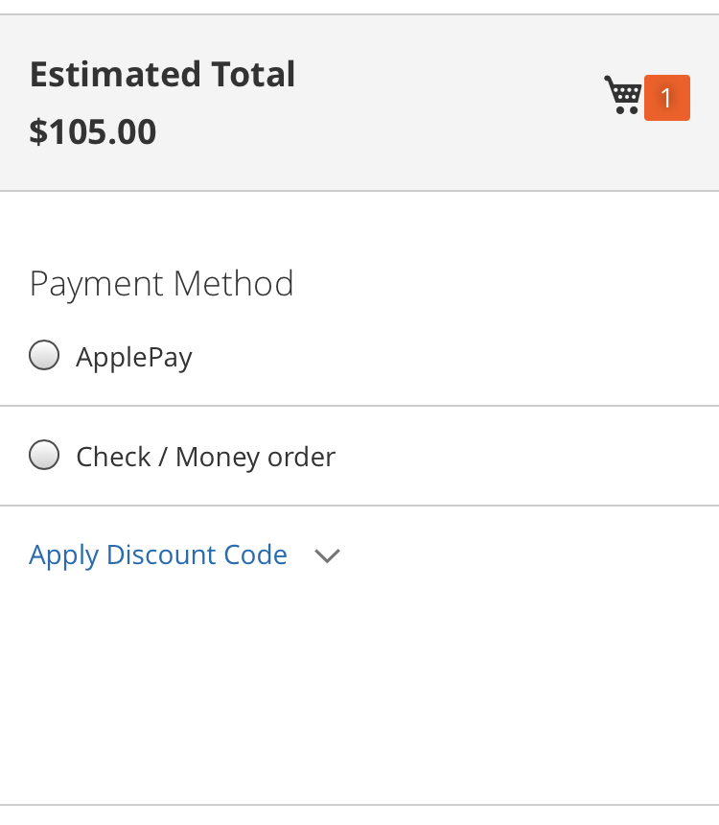Viewport: 719px width, 825px height.
Task: Click the orange cart item count badge
Action: tap(667, 98)
